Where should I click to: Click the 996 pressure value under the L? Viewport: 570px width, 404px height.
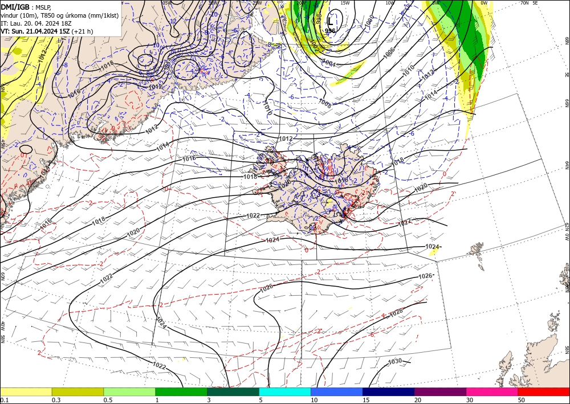(329, 31)
